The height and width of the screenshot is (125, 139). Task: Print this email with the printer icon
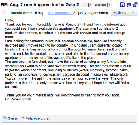[x=129, y=5]
